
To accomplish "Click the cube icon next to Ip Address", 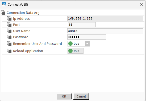I will click(9, 18).
